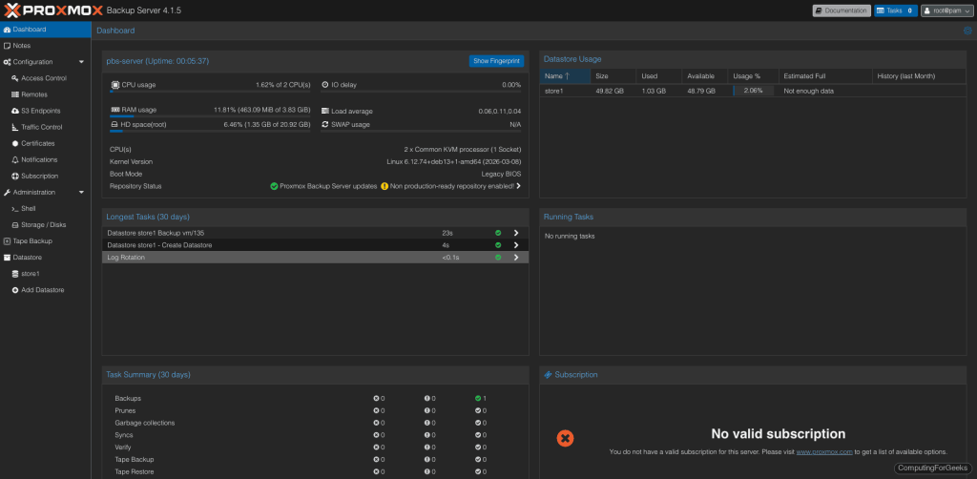Click the IO delay clock icon
The image size is (977, 479).
325,85
